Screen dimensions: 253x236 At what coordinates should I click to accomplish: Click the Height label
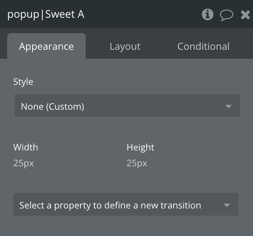[140, 147]
